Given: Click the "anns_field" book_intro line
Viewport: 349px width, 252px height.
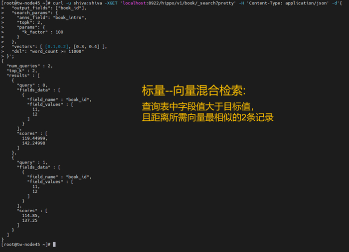Looking at the screenshot, I should [51, 17].
